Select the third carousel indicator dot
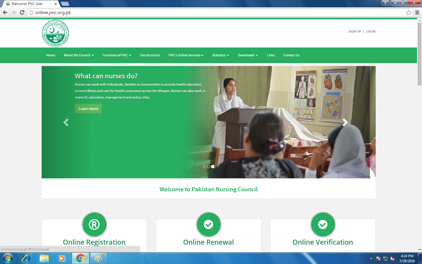The height and width of the screenshot is (264, 422). 213,167
